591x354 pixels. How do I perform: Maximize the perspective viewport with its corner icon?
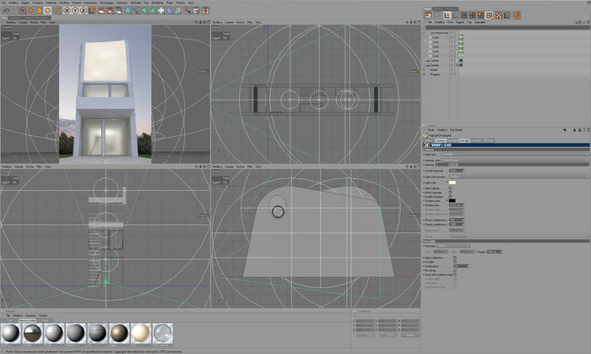pos(208,22)
